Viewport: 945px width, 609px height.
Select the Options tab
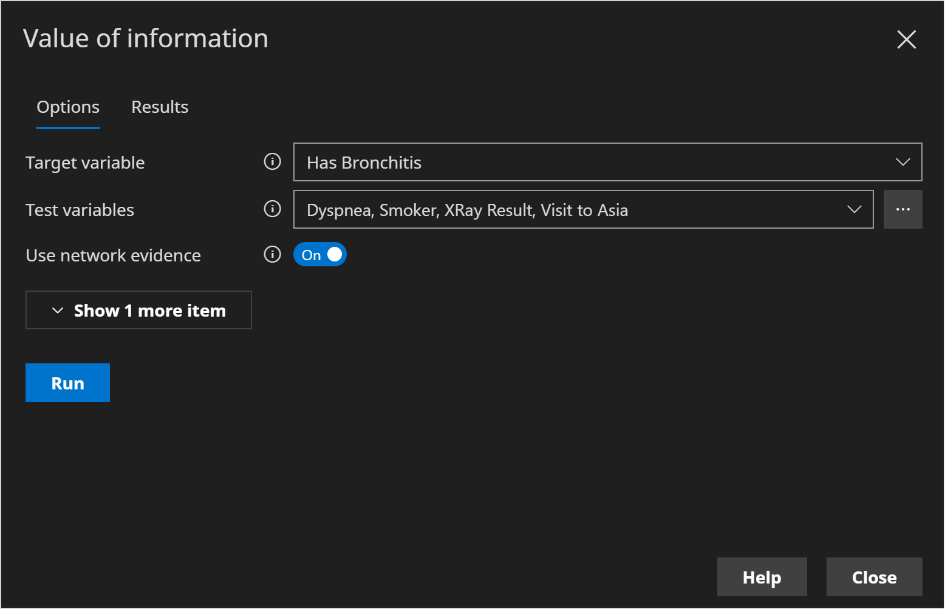point(67,107)
